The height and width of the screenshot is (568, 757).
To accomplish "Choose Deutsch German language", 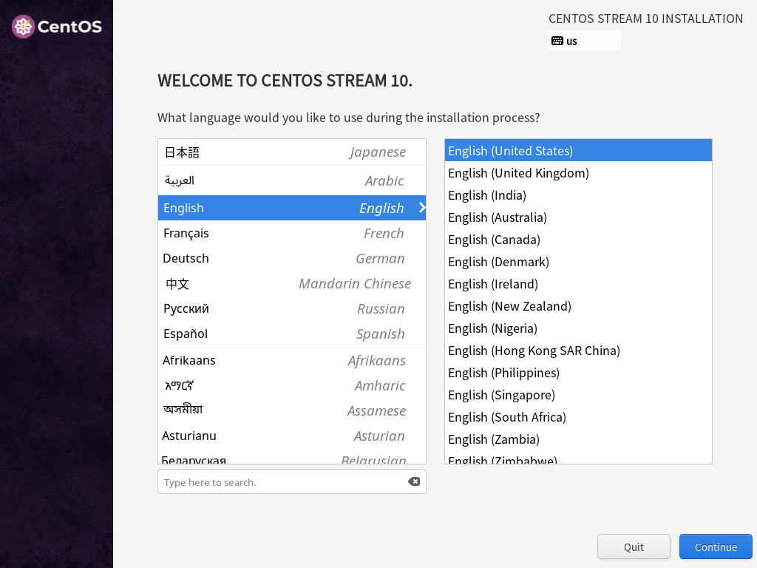I will [x=291, y=258].
